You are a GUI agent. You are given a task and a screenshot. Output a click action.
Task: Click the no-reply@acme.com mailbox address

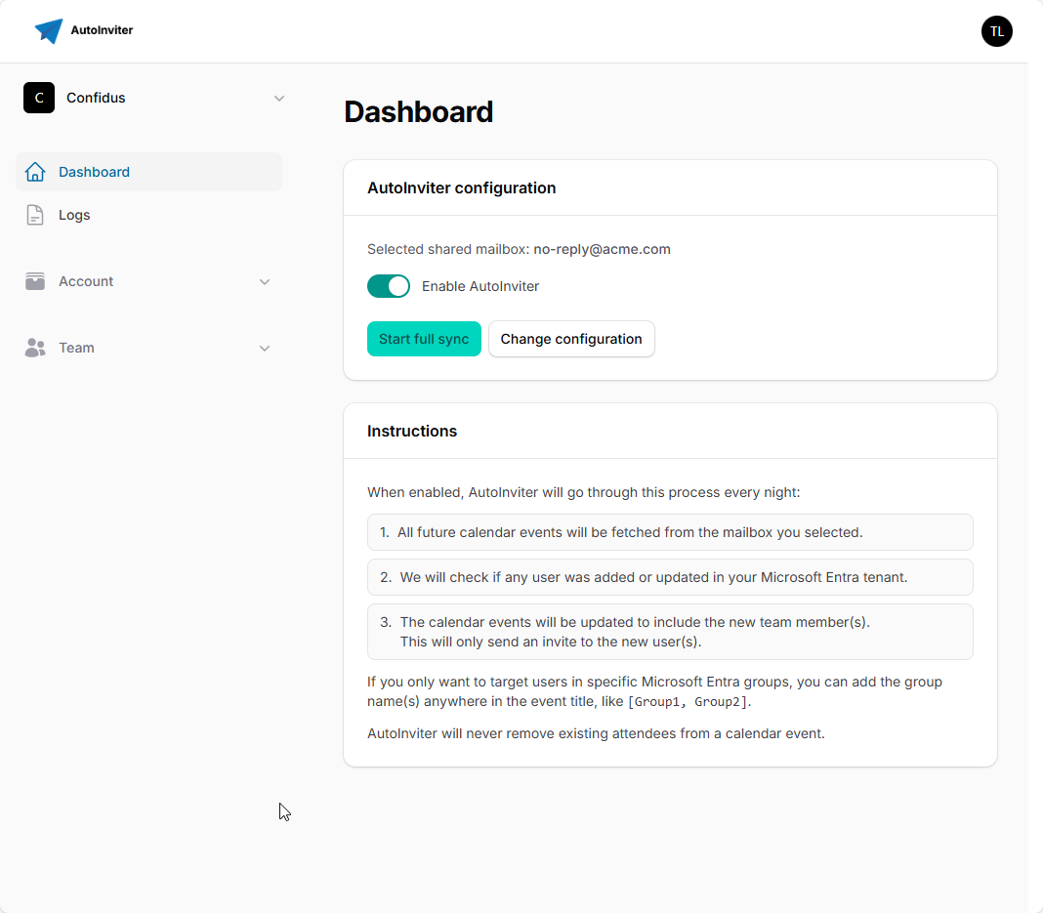point(602,249)
